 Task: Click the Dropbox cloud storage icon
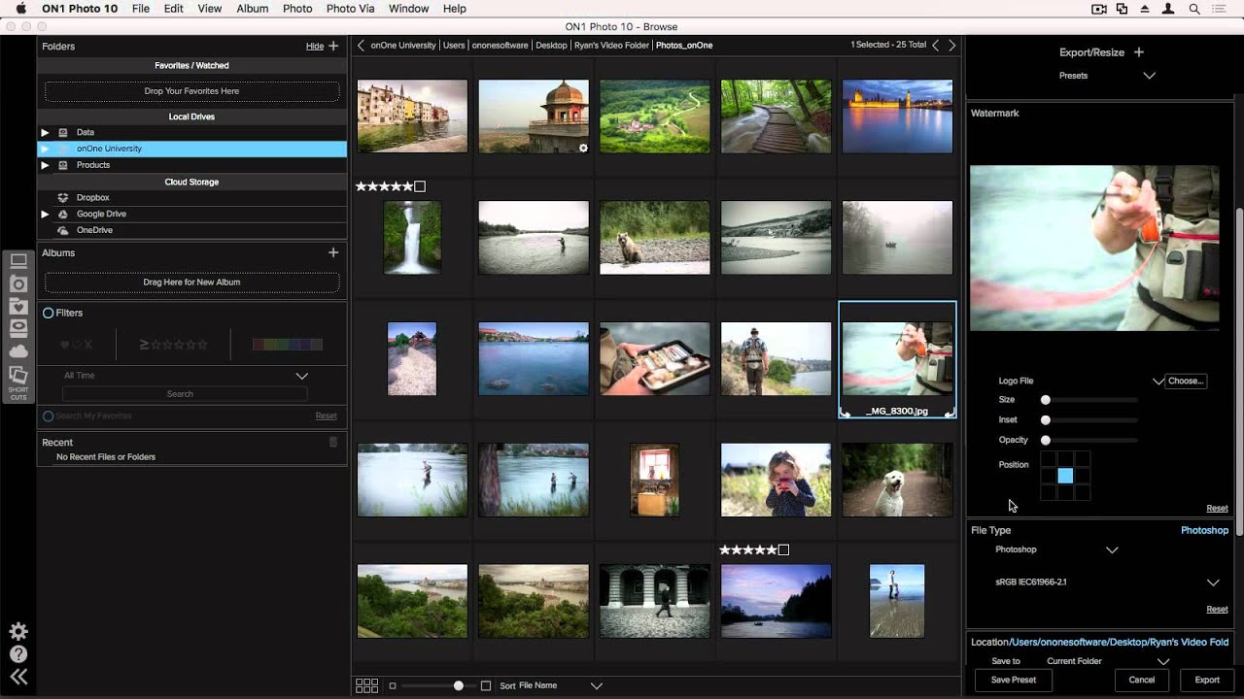pos(63,197)
